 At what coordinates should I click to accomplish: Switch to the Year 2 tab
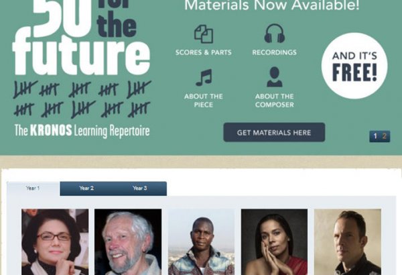(x=86, y=188)
